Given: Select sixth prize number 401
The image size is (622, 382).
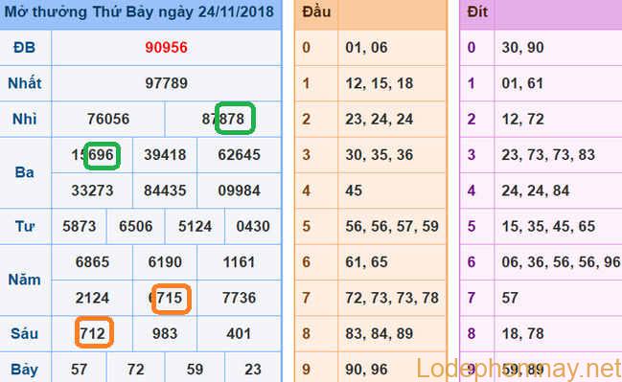Looking at the screenshot, I should click(240, 334).
